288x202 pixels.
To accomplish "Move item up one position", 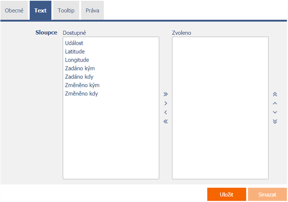I will 275,103.
